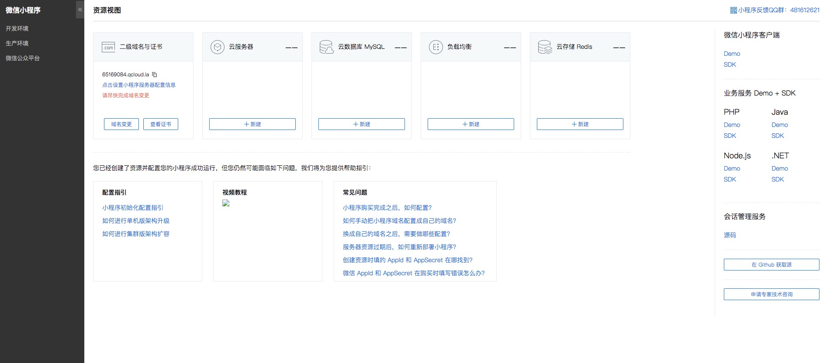Click 申请专家技术咨询 button
This screenshot has width=823, height=363.
[771, 295]
